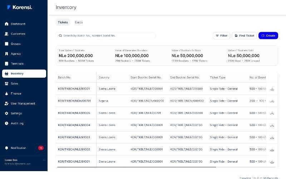Download batch KOR/TKBCH/NLE/81001 ending in 000500

[272, 89]
